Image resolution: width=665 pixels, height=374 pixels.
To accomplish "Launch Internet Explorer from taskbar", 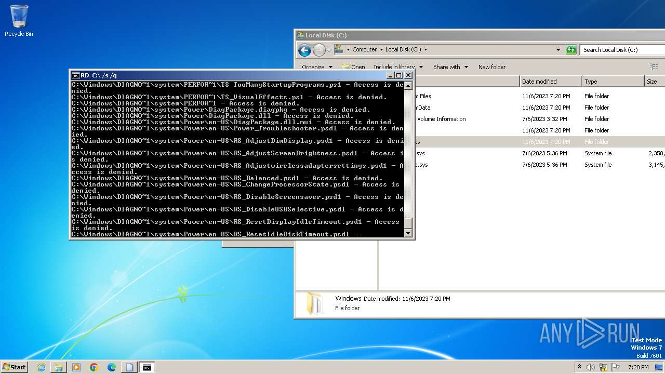I will [x=41, y=367].
